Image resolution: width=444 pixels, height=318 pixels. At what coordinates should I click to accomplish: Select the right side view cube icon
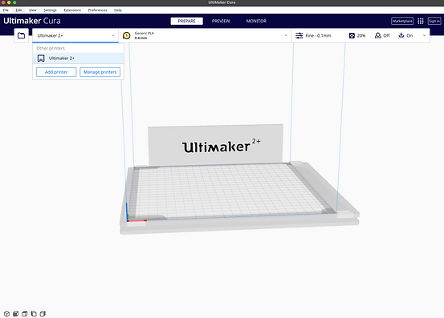pos(43,314)
